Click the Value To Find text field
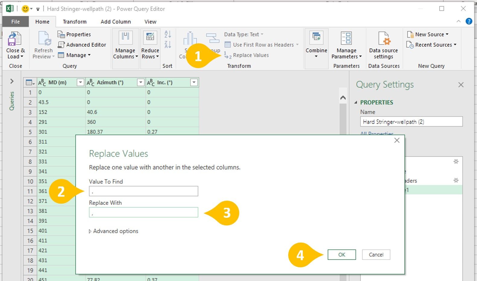This screenshot has width=477, height=281. 144,191
